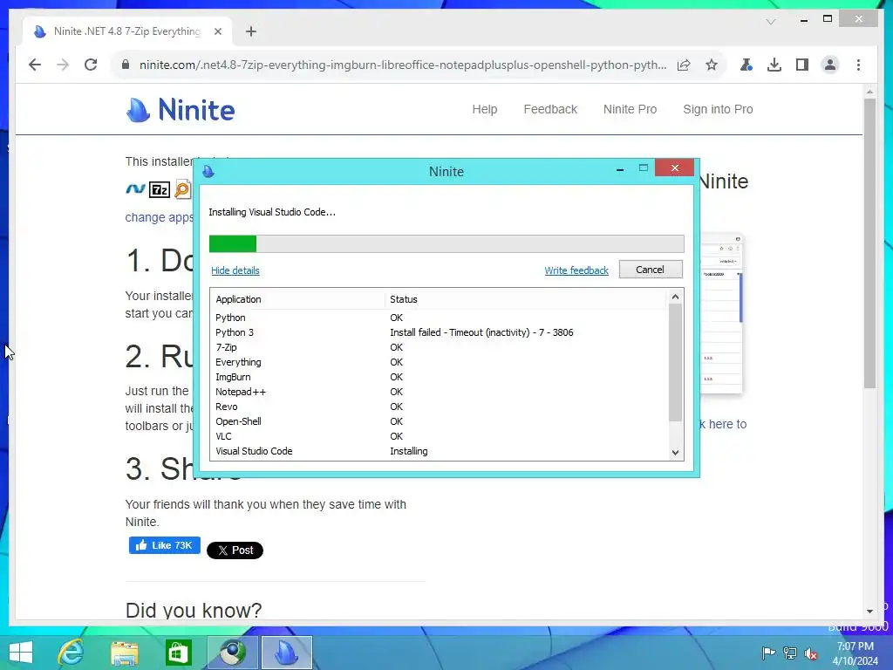
Task: Click the 7-Zip icon on the webpage
Action: click(x=160, y=189)
